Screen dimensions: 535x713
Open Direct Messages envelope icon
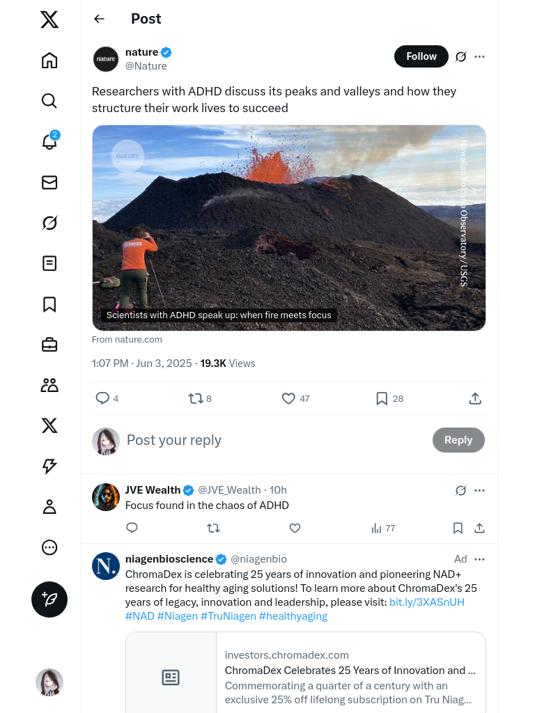(x=49, y=182)
